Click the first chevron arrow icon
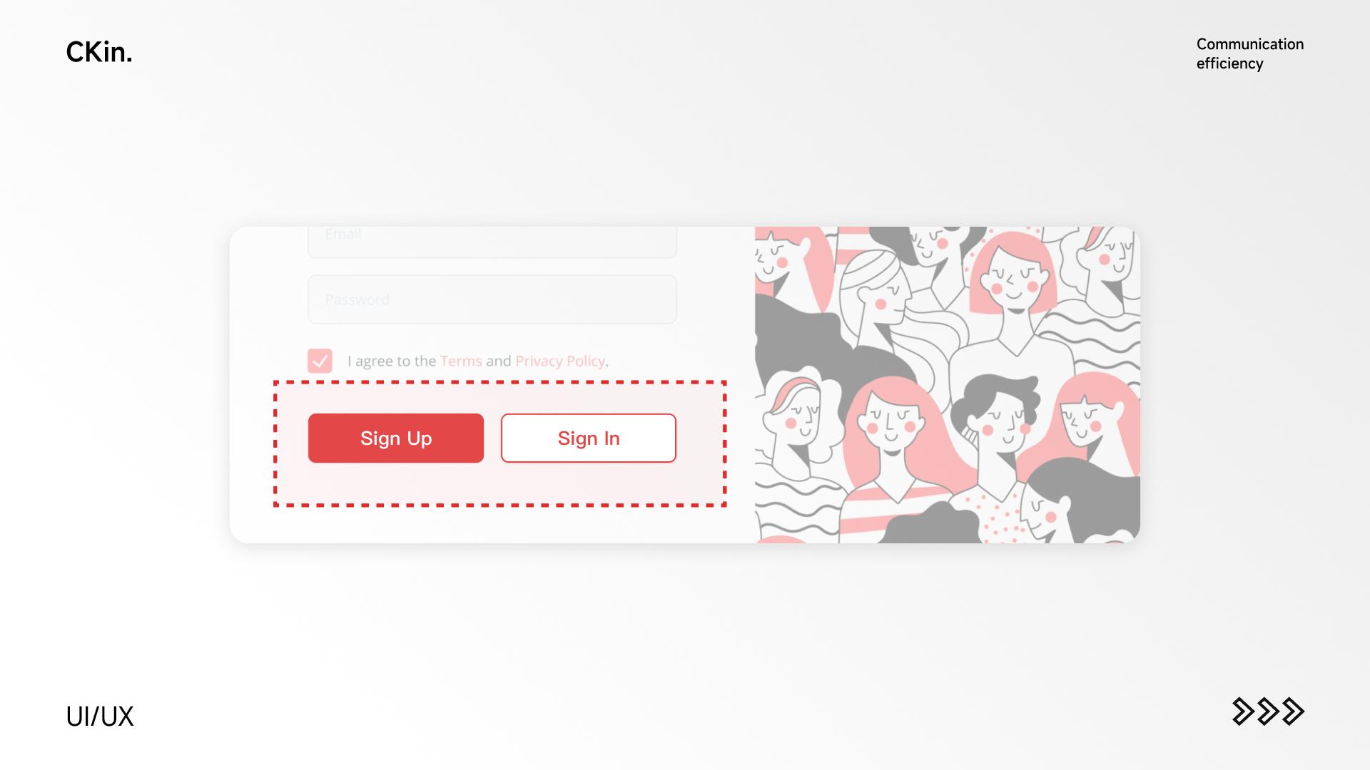Image resolution: width=1370 pixels, height=770 pixels. (1244, 712)
